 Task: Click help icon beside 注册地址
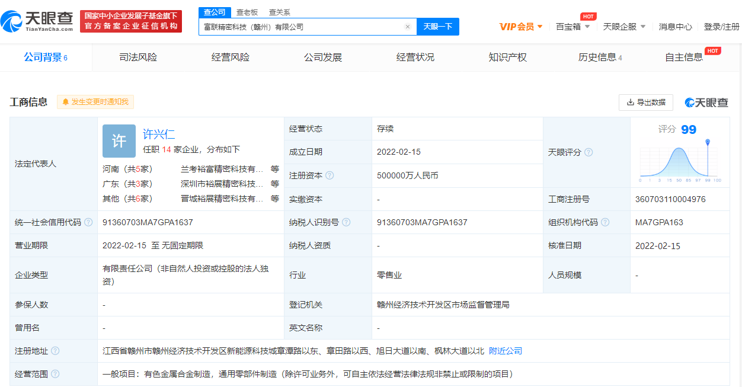pyautogui.click(x=55, y=351)
